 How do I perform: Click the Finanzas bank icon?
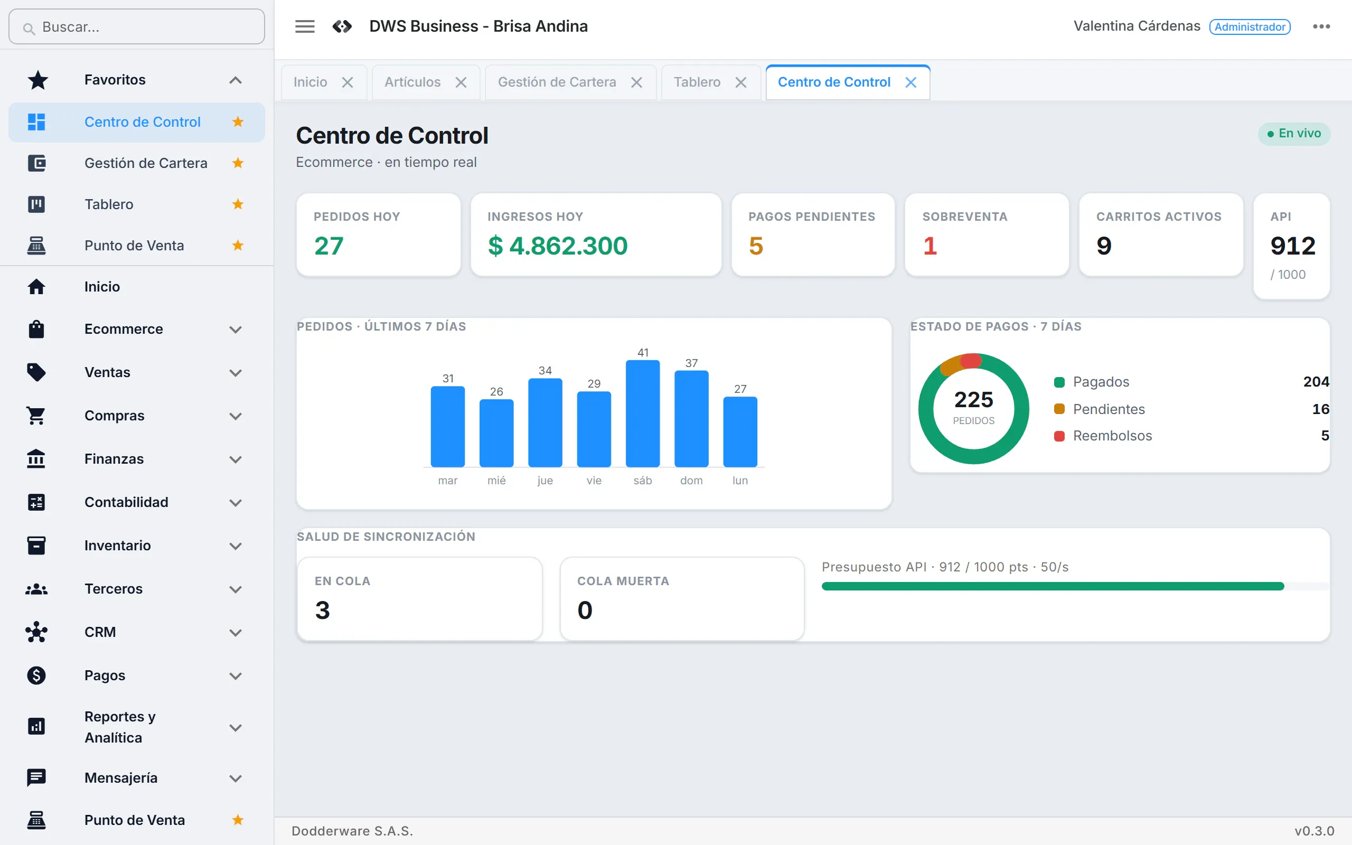36,459
